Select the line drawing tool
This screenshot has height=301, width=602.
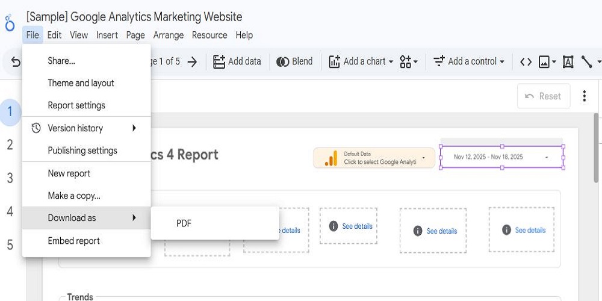[586, 61]
